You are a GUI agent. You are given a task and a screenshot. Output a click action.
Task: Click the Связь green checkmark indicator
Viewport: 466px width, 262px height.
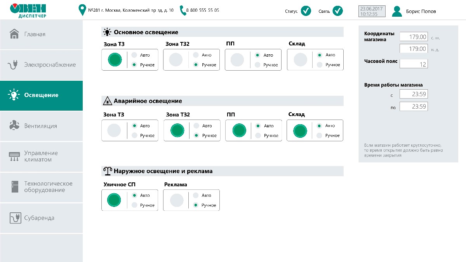click(x=338, y=11)
